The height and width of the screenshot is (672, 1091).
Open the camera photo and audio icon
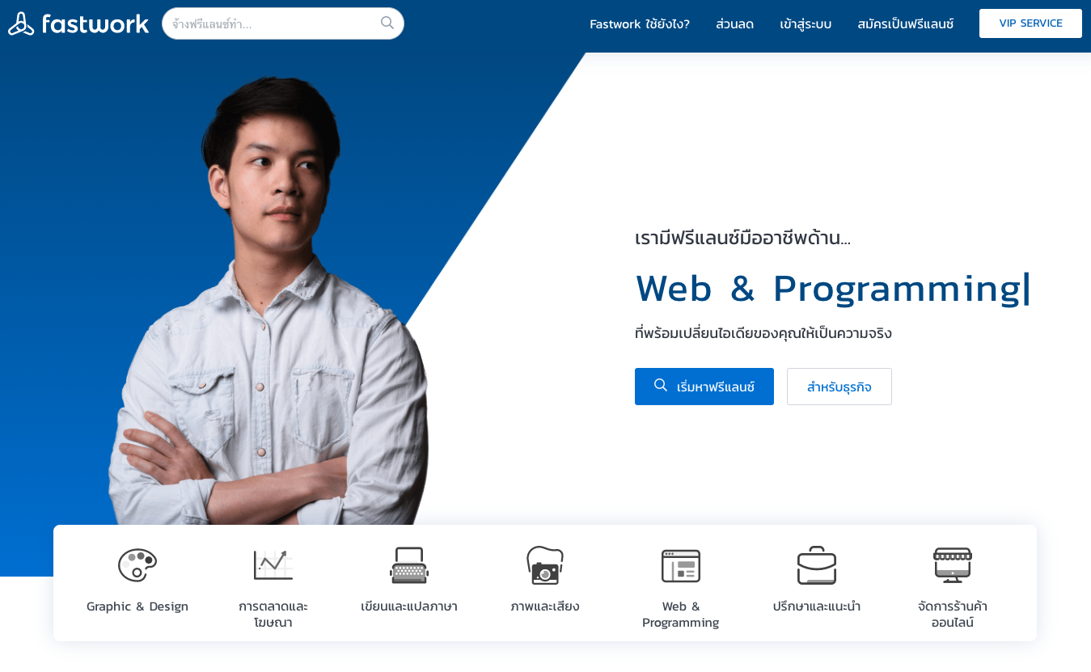coord(545,564)
